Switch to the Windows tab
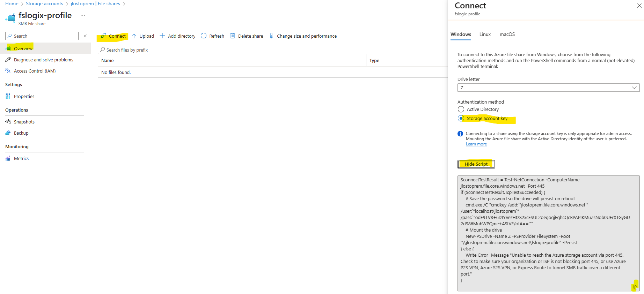The width and height of the screenshot is (644, 294). point(461,34)
